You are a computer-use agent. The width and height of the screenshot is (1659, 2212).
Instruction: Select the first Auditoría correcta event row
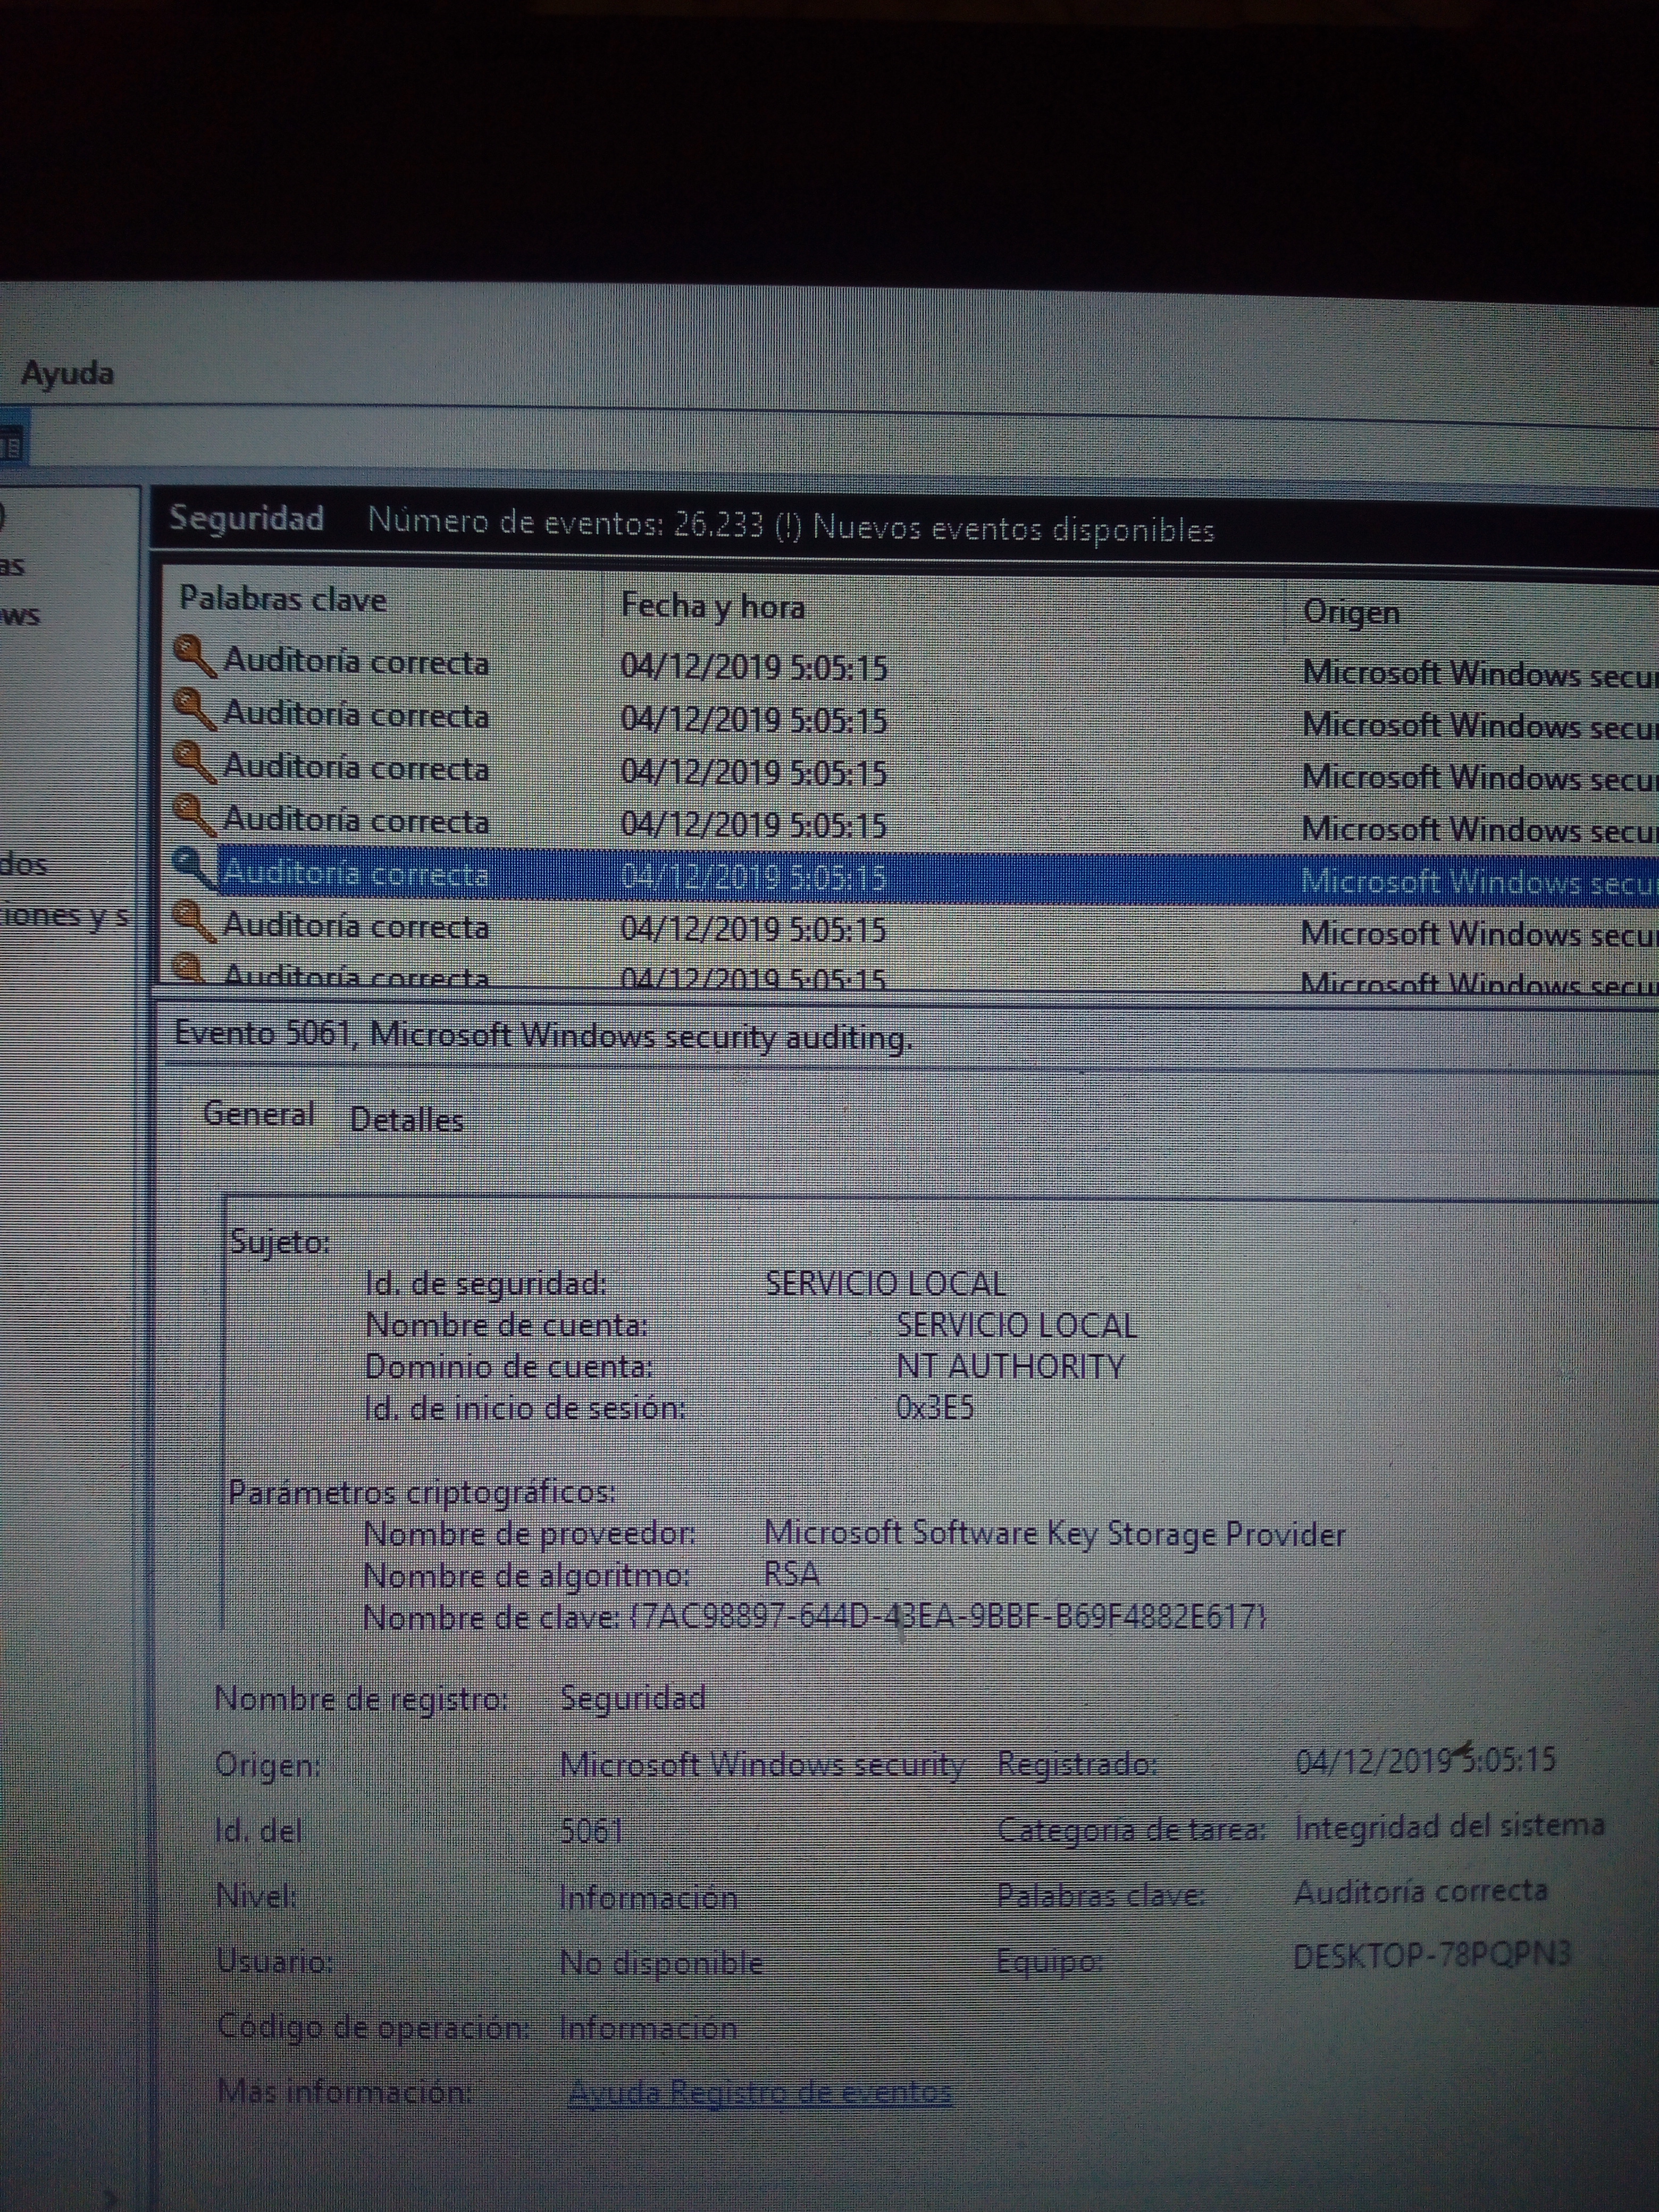coord(355,662)
